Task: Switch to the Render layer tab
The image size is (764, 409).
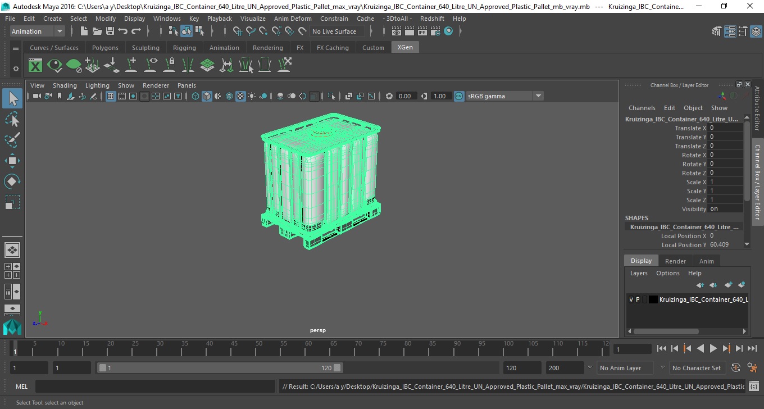Action: tap(675, 261)
